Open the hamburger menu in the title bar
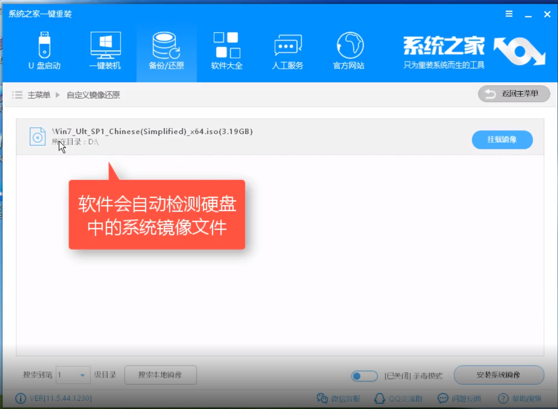The width and height of the screenshot is (558, 409). 509,14
